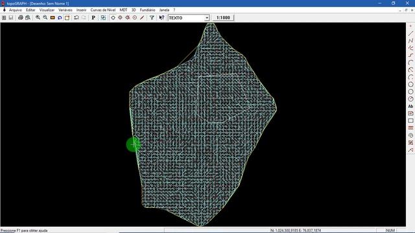
Task: Click the context help arrow-question icon
Action: [161, 17]
